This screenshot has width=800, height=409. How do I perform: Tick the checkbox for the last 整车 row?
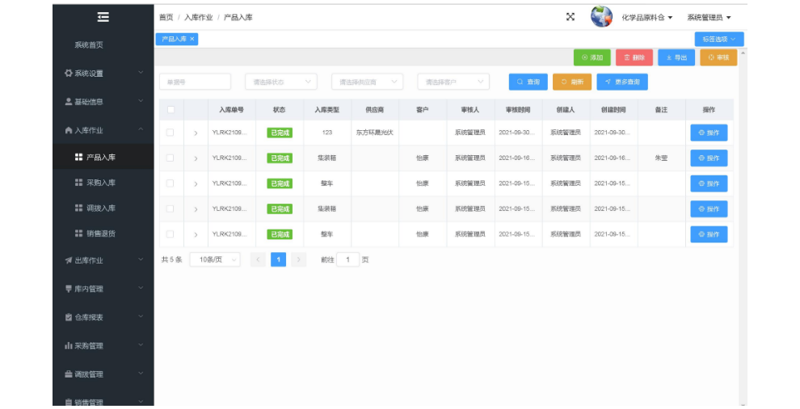(170, 234)
